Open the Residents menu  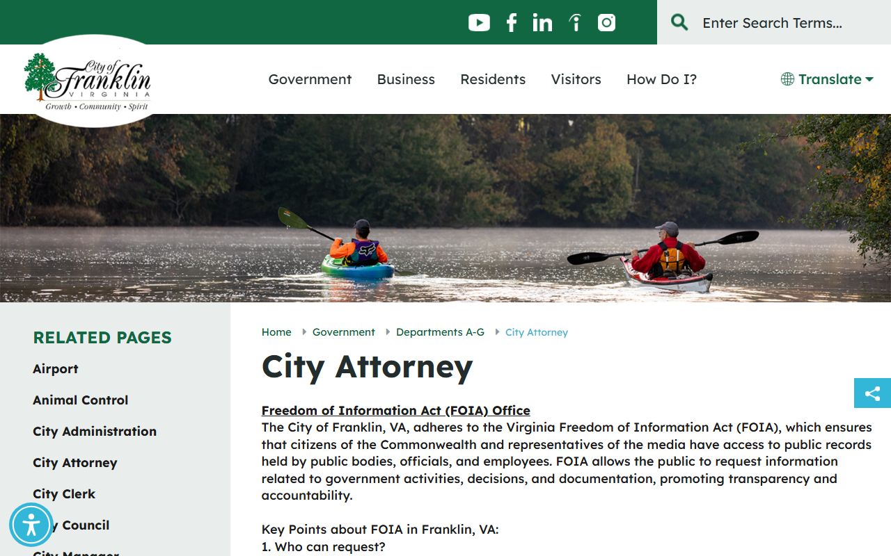(x=493, y=79)
